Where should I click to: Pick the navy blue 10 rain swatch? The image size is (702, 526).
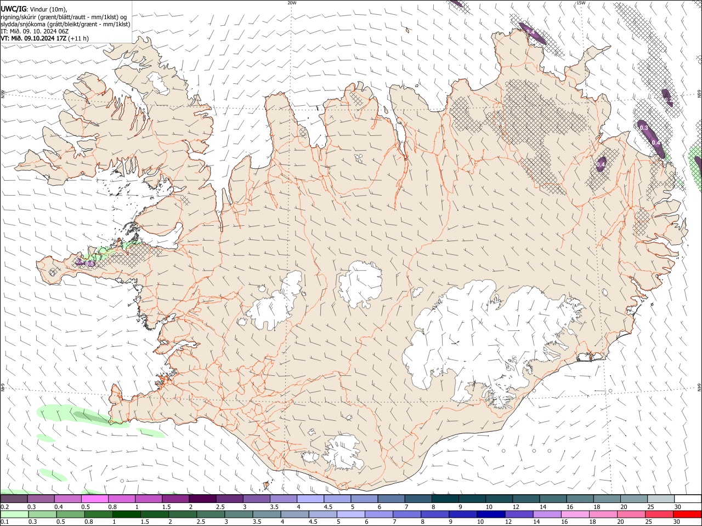[x=490, y=514]
